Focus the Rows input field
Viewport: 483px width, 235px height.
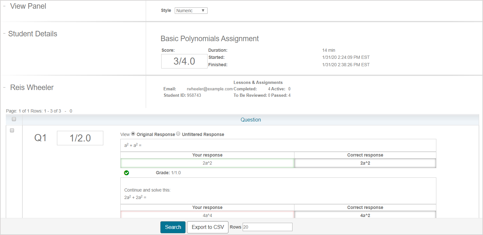pos(267,227)
